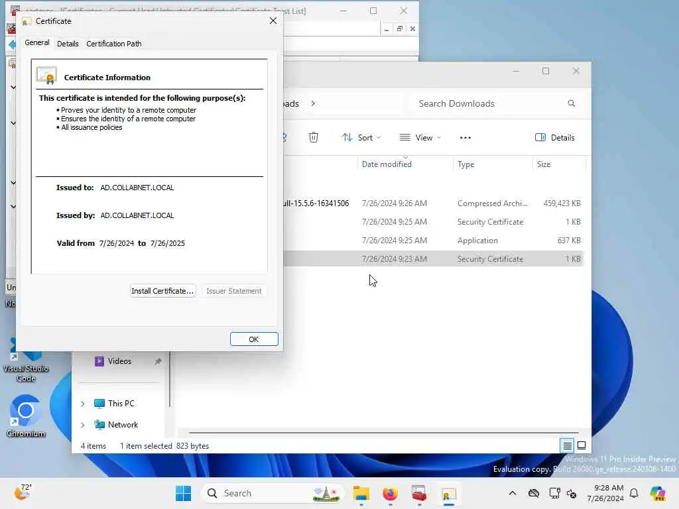The image size is (679, 509).
Task: Select the Compressed Archive file row
Action: [x=434, y=203]
